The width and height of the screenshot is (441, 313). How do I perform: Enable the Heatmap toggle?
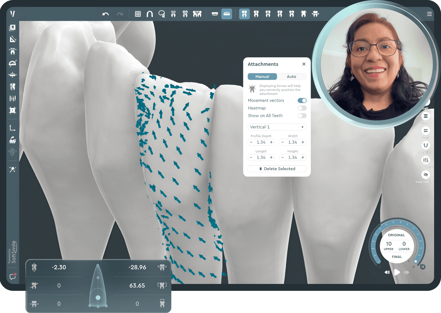pos(302,108)
